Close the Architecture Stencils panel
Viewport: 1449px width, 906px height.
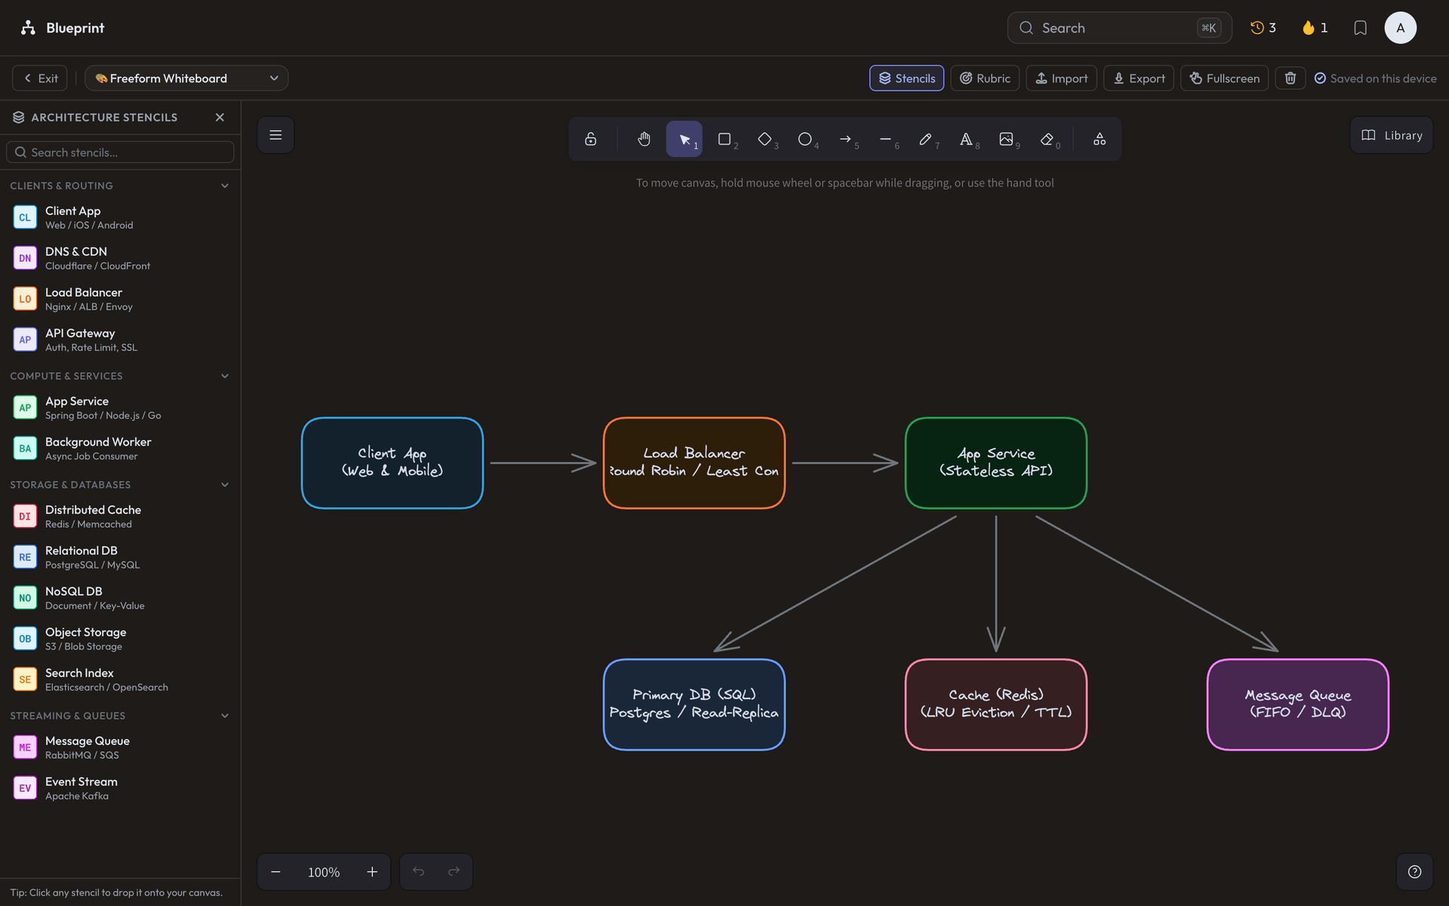click(220, 117)
